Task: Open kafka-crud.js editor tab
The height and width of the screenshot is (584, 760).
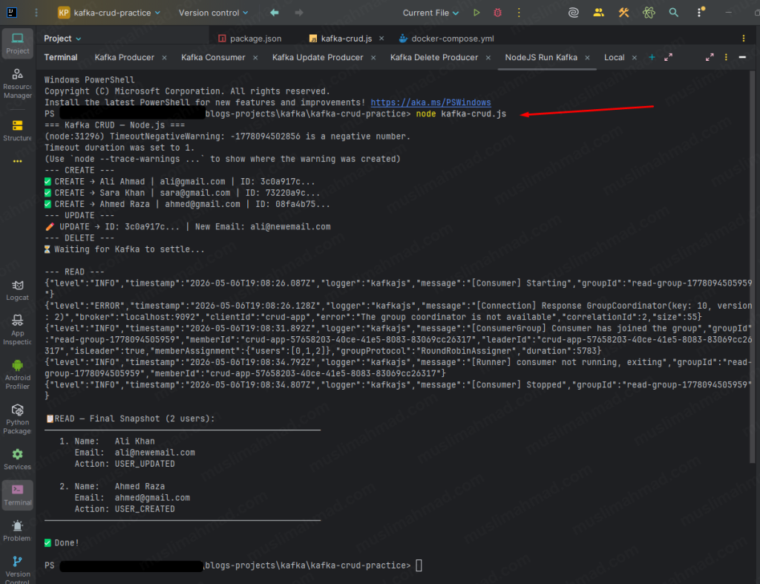Action: pyautogui.click(x=341, y=39)
